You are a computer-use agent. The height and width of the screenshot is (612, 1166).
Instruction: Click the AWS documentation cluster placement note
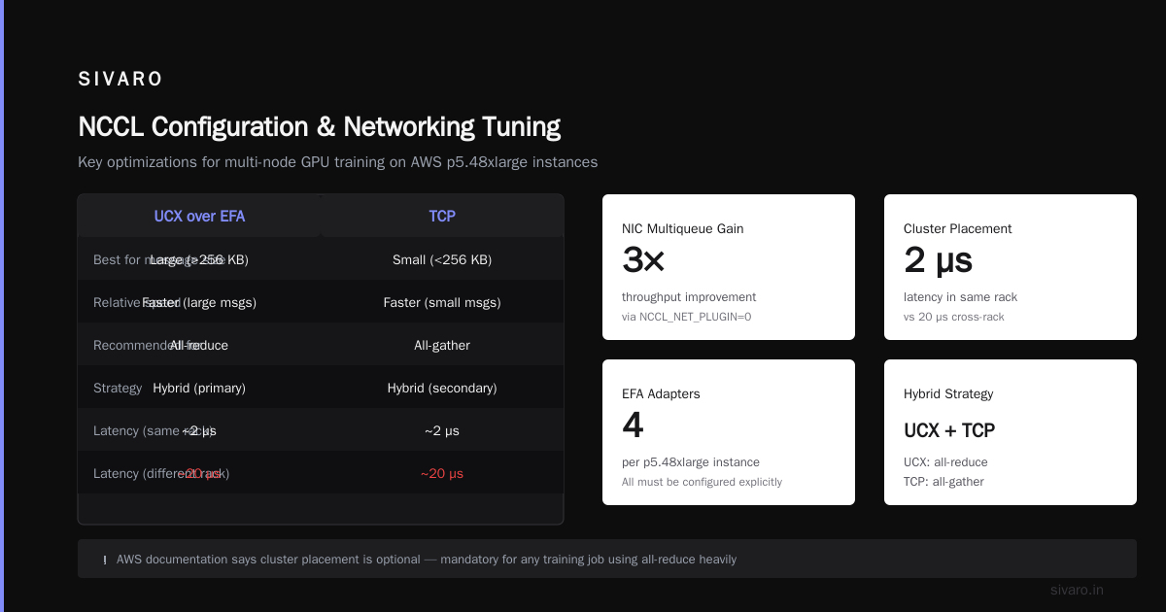pos(427,560)
